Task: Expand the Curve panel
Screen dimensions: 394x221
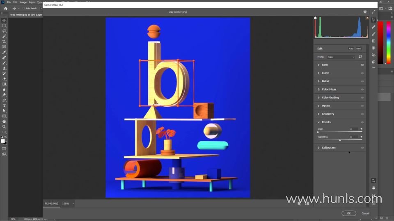Action: click(x=318, y=73)
